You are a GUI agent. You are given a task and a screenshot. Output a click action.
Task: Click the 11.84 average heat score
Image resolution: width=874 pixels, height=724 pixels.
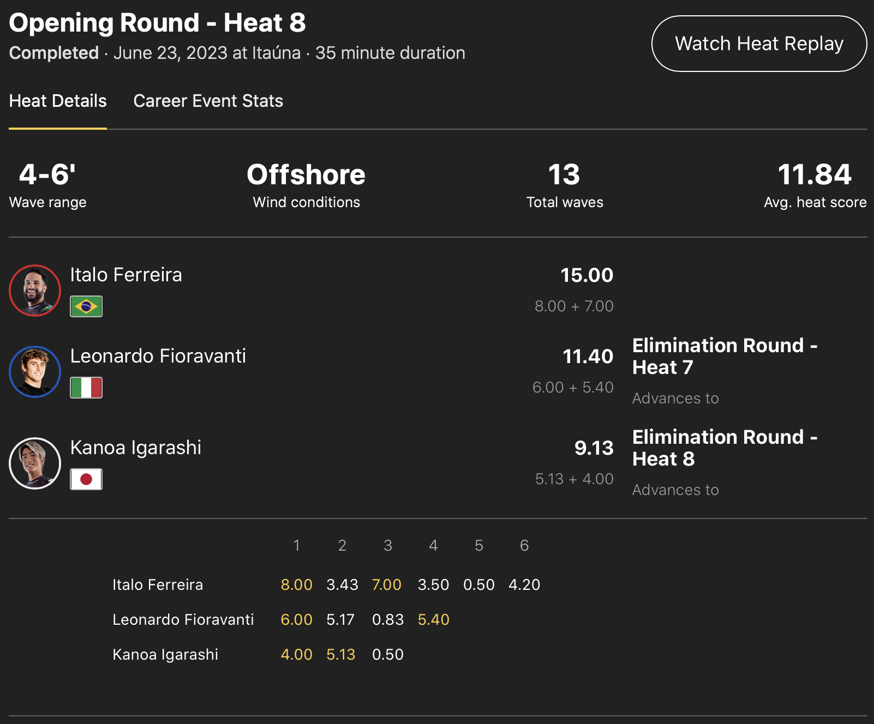[814, 175]
